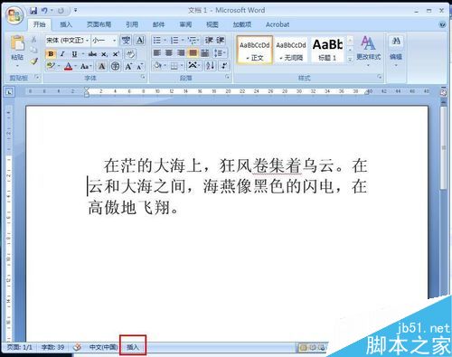This screenshot has width=452, height=357.
Task: Expand the styles gallery More arrow
Action: 350,59
